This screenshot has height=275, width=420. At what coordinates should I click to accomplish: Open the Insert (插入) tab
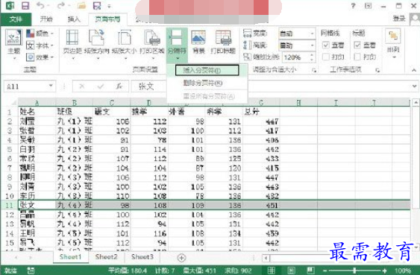(x=74, y=19)
